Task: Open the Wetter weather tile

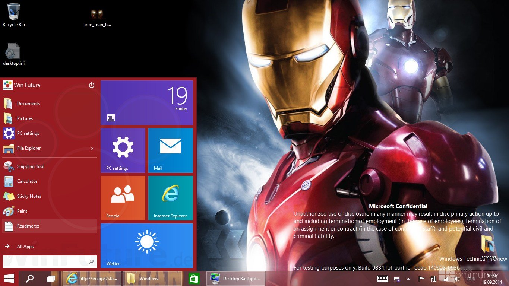Action: click(x=147, y=246)
